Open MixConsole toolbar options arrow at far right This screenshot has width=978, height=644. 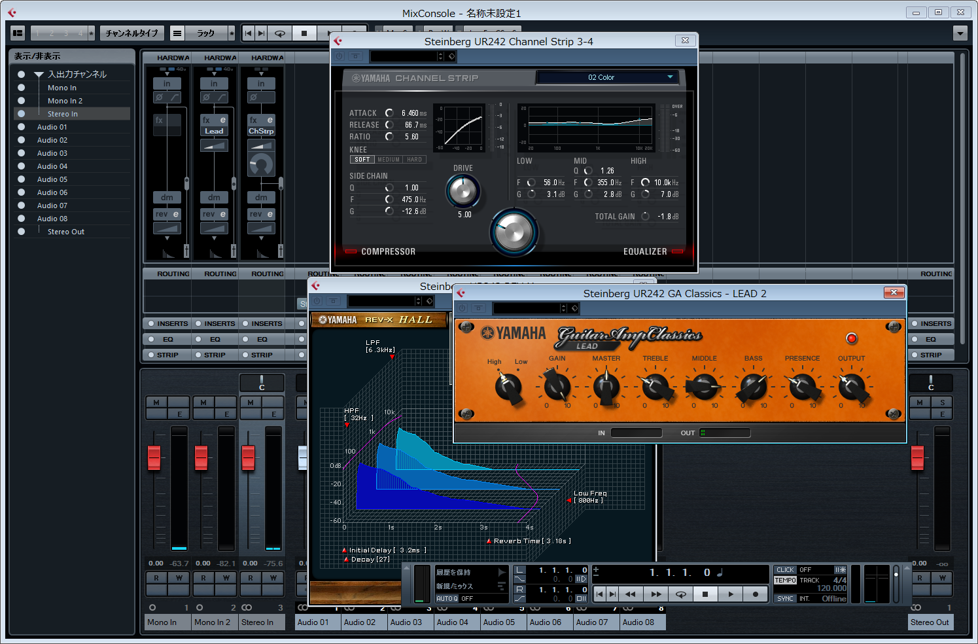click(960, 33)
